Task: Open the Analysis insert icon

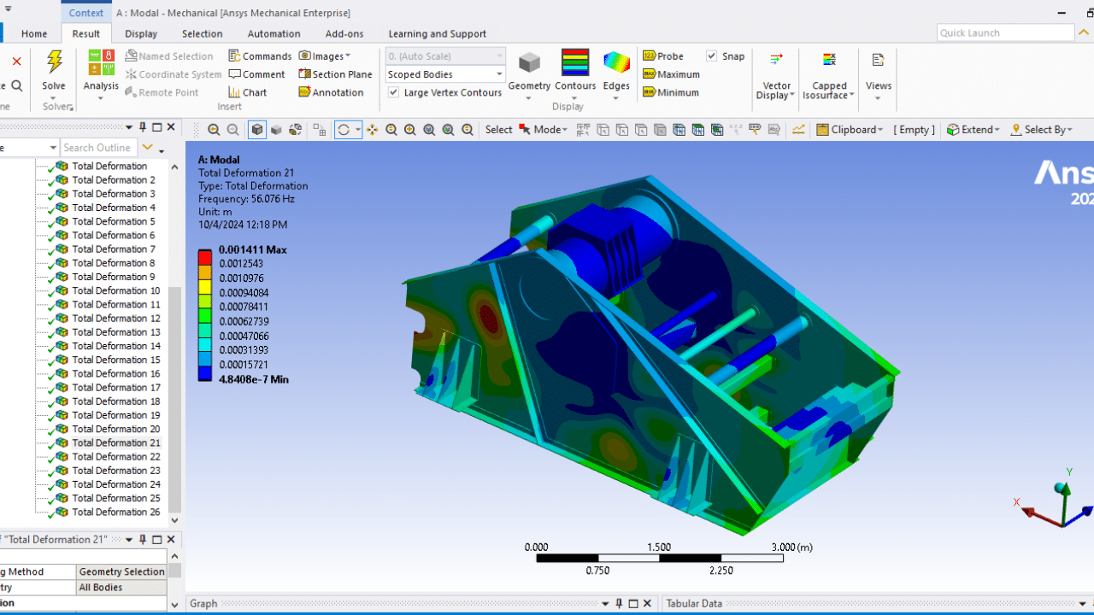Action: pyautogui.click(x=101, y=63)
